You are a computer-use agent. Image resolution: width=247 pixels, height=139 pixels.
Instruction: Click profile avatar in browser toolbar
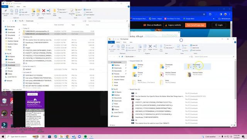[x=225, y=14]
